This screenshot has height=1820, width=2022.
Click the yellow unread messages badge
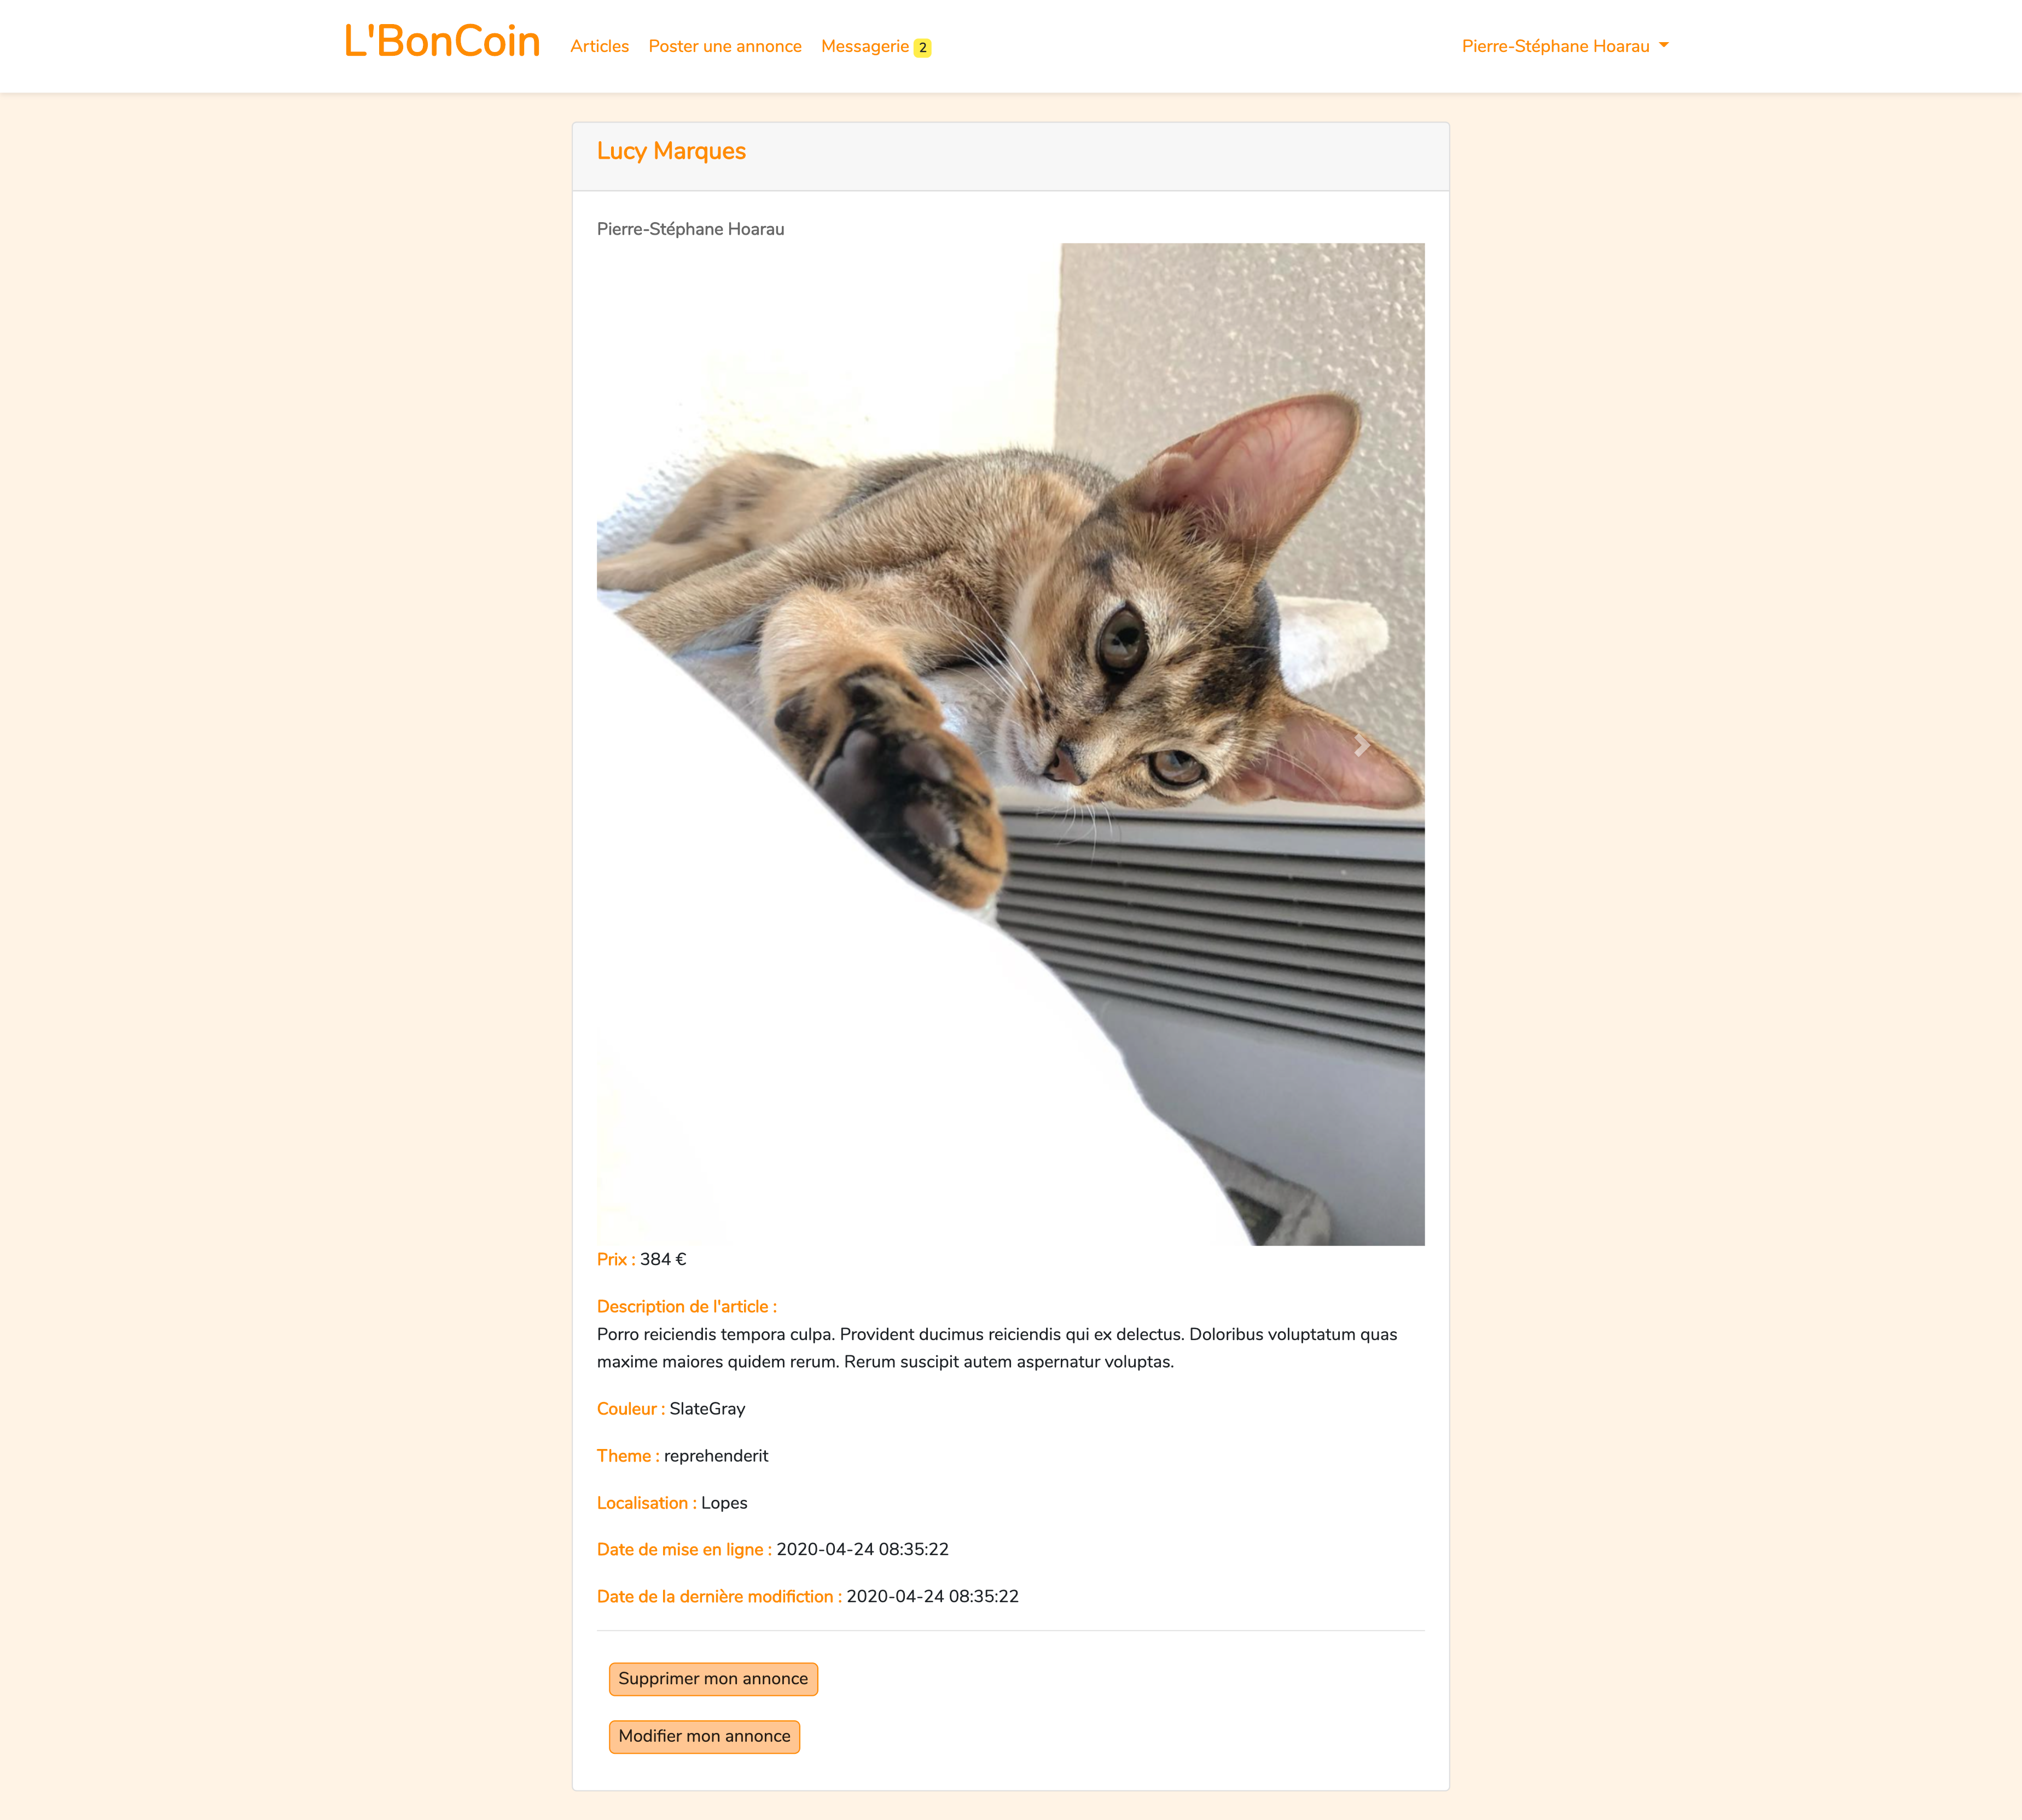click(922, 47)
